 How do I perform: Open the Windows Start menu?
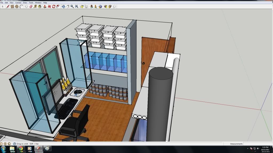pos(3,149)
